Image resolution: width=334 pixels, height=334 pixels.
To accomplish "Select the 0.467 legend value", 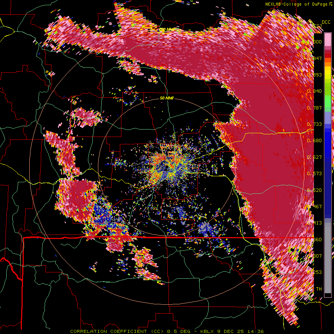I will 314,206.
